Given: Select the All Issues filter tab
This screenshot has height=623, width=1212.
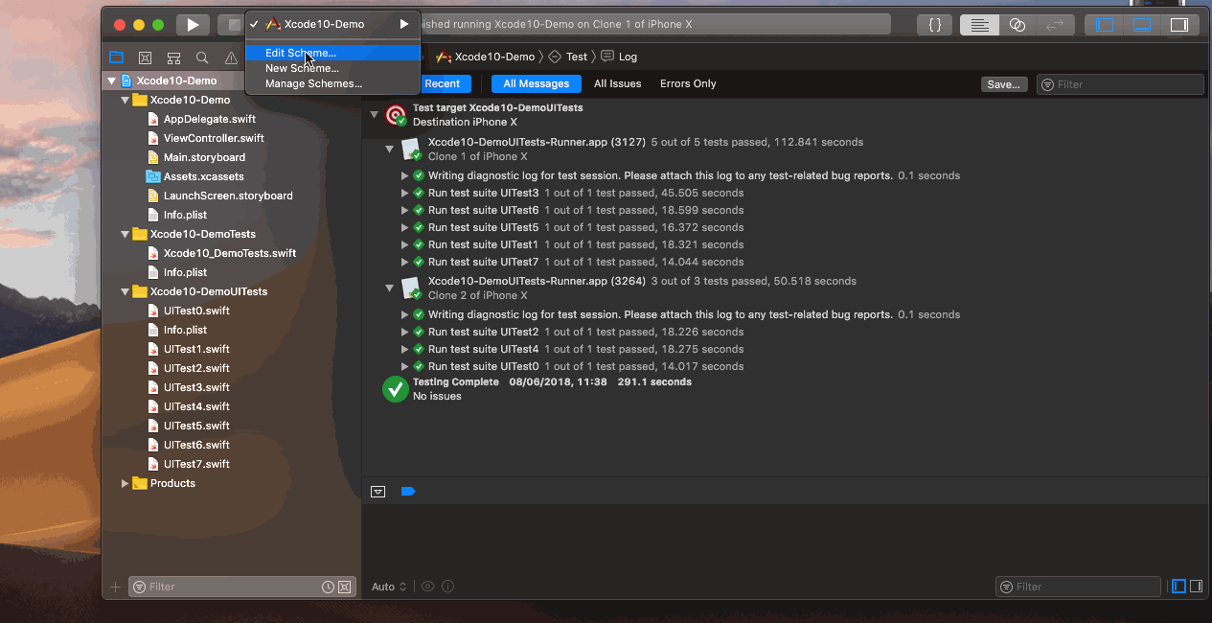Looking at the screenshot, I should pos(617,83).
